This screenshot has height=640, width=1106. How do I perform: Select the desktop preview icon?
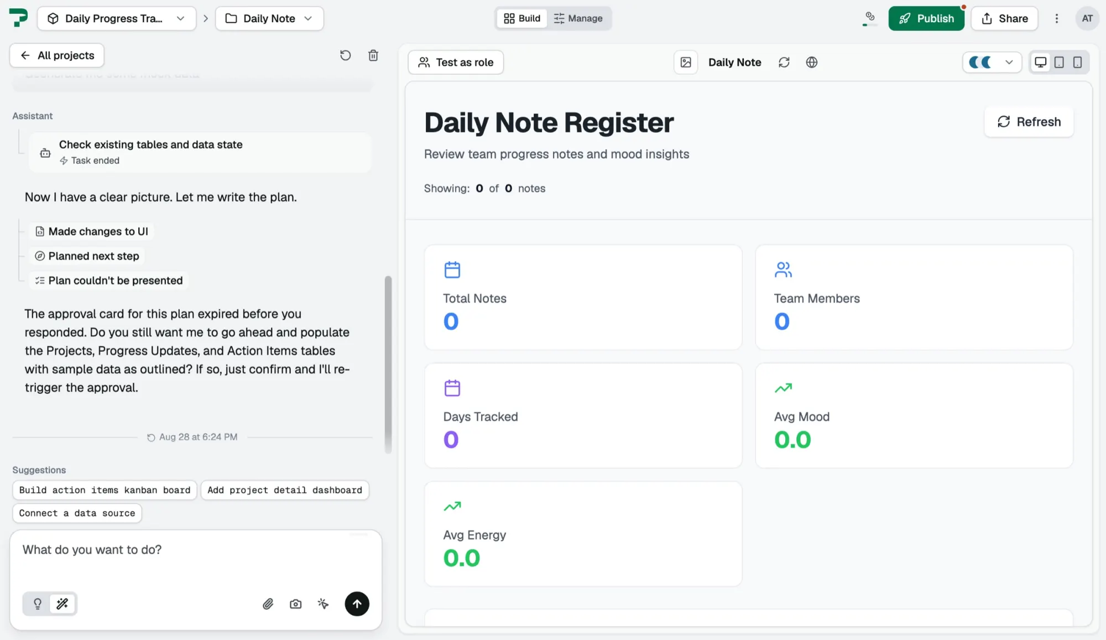click(x=1040, y=63)
